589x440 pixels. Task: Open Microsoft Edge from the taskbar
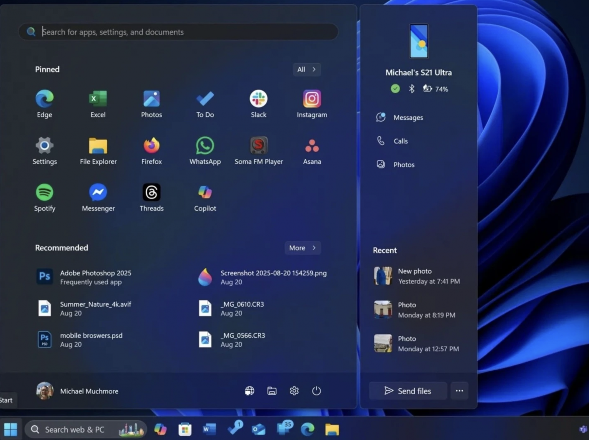click(x=308, y=429)
